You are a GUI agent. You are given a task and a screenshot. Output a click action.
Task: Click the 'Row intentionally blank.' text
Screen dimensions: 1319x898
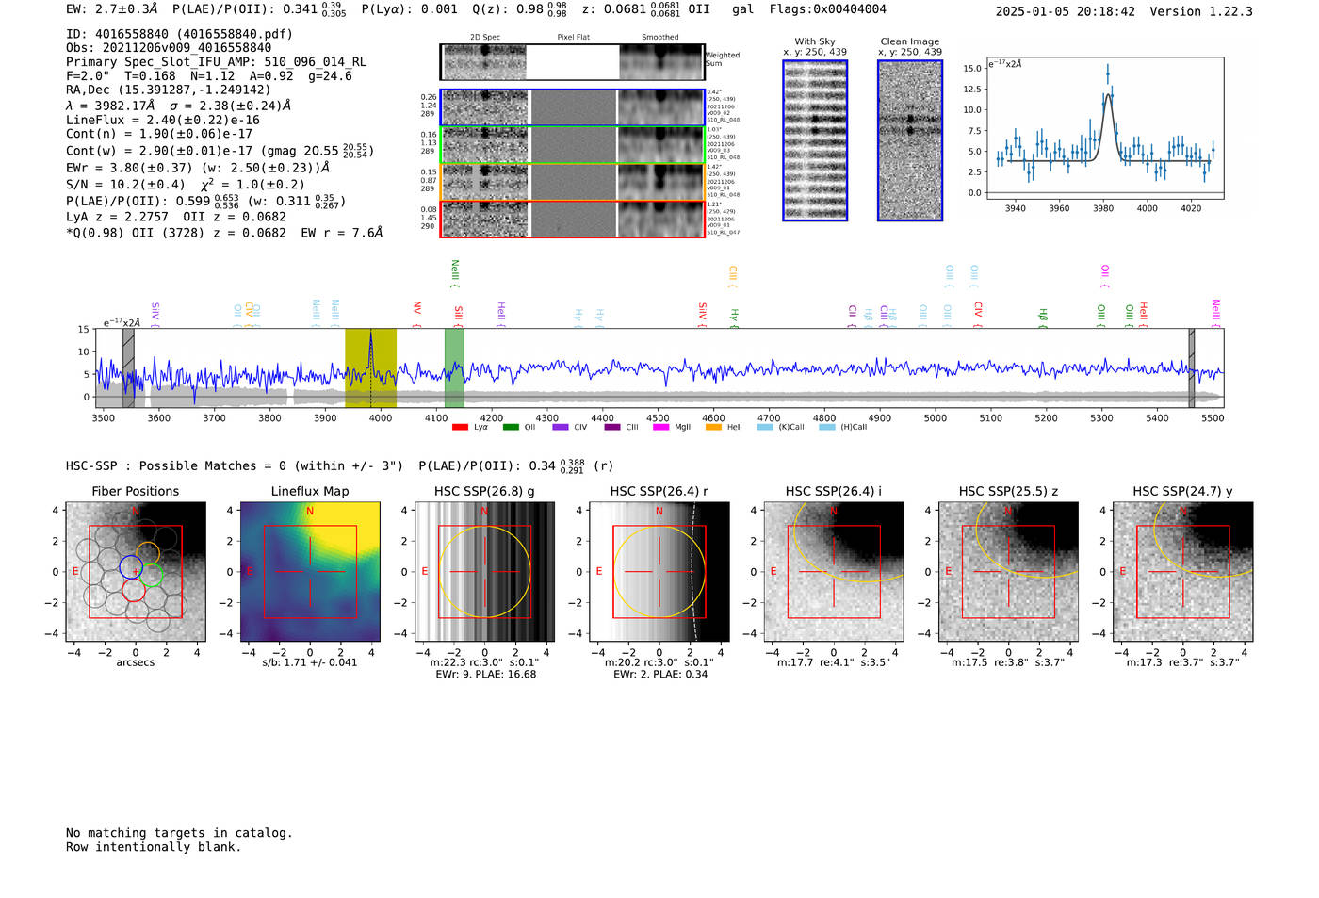154,847
